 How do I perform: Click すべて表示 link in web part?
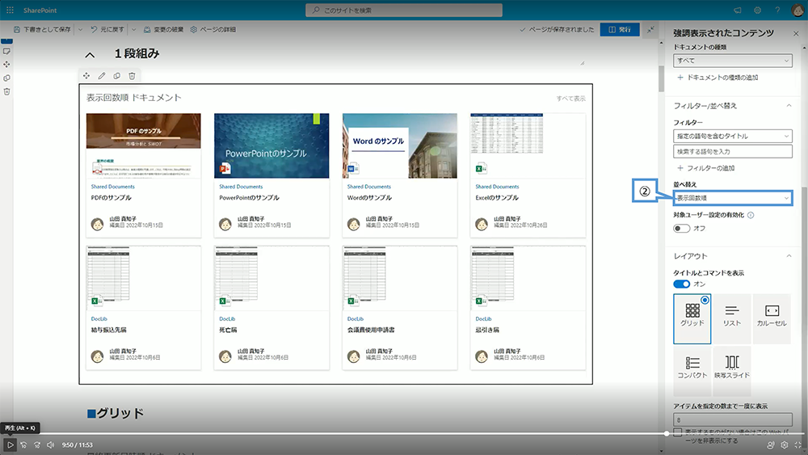pyautogui.click(x=570, y=99)
